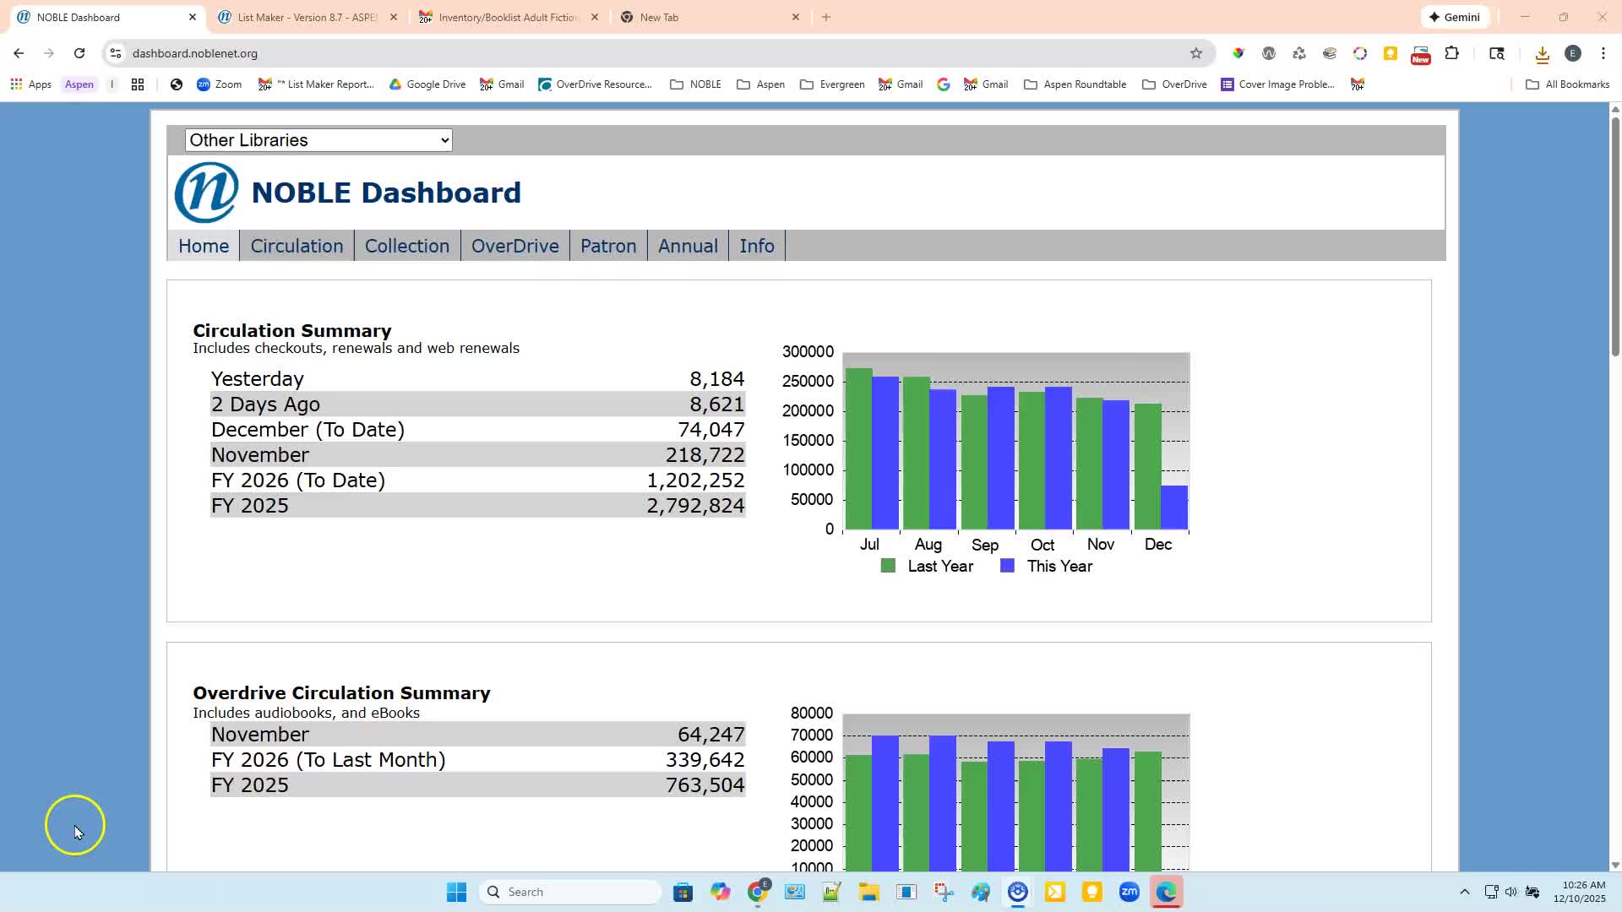
Task: Click the Last Year green legend swatch
Action: tap(888, 567)
